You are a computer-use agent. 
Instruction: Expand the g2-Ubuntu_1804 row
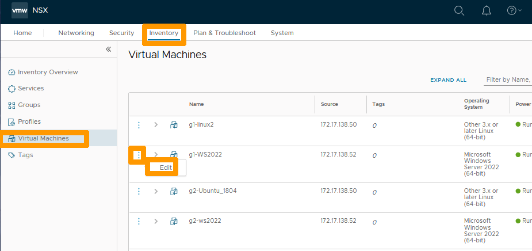click(x=156, y=191)
